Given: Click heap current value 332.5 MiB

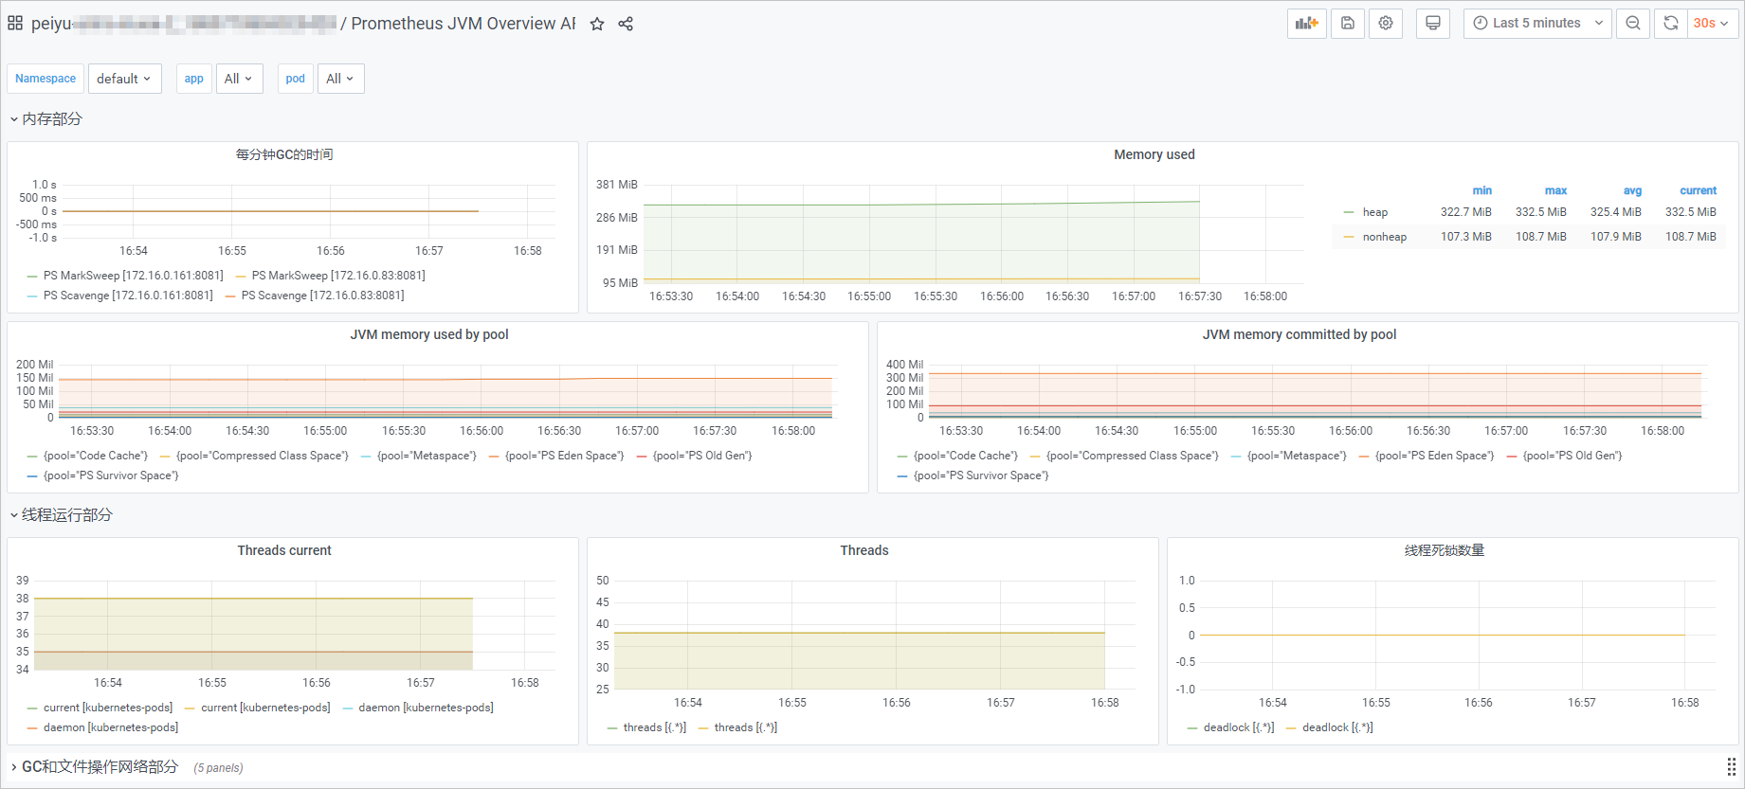Looking at the screenshot, I should point(1691,212).
